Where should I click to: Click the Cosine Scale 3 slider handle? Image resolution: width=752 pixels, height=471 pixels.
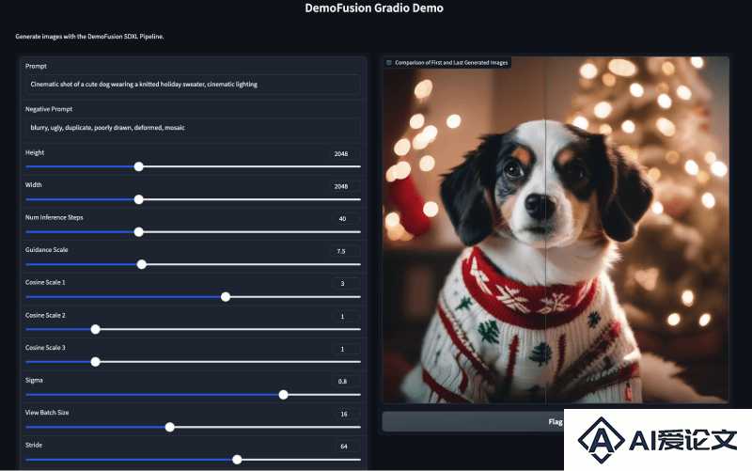[96, 362]
